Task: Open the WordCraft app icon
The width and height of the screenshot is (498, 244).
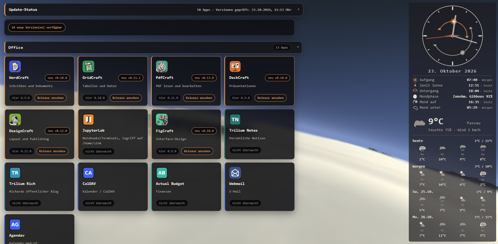Action: [x=15, y=66]
